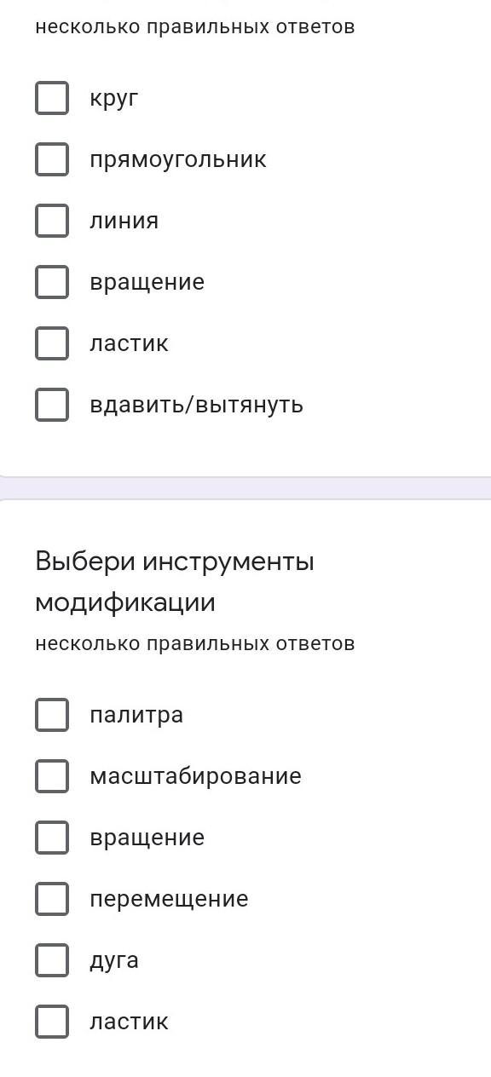Click the 'линия' option label text

pos(124,222)
